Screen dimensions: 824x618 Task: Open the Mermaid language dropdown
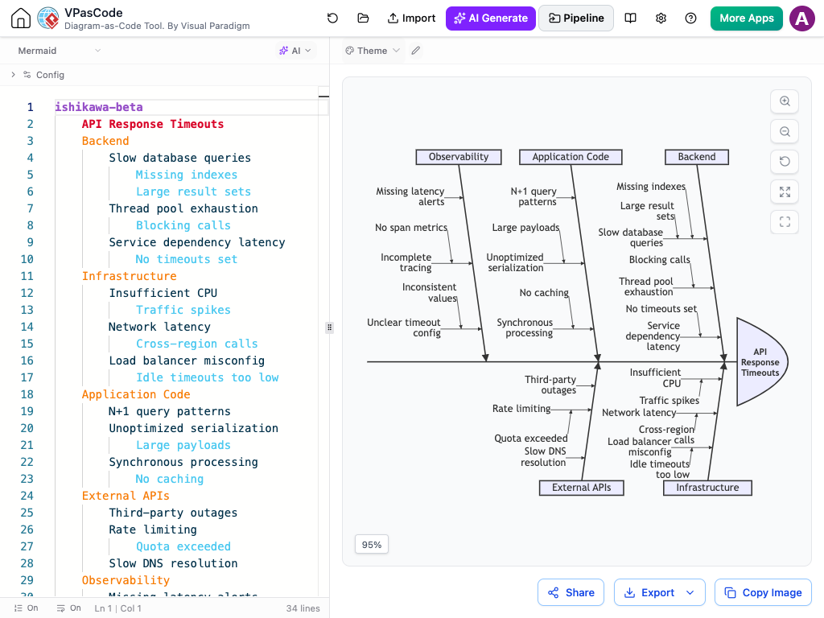point(59,51)
